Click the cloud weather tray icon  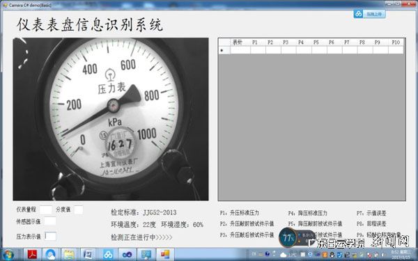pyautogui.click(x=284, y=255)
